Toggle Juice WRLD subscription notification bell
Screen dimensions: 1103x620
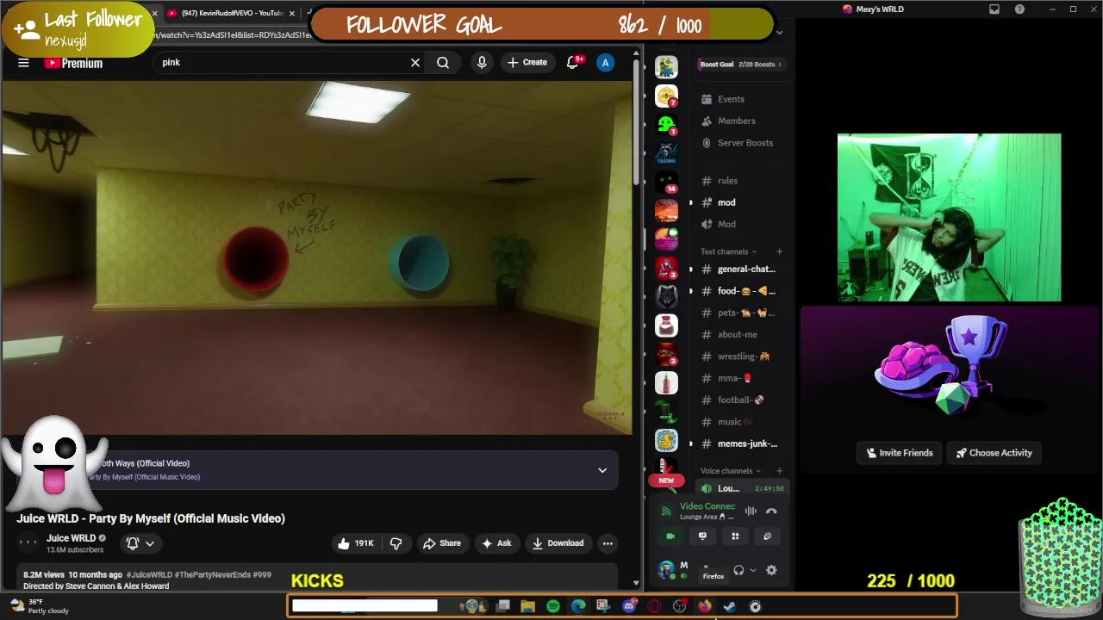(x=133, y=543)
